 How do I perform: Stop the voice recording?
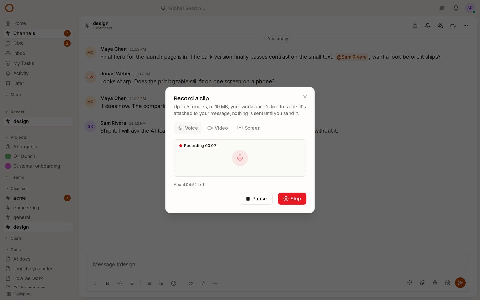(x=292, y=199)
